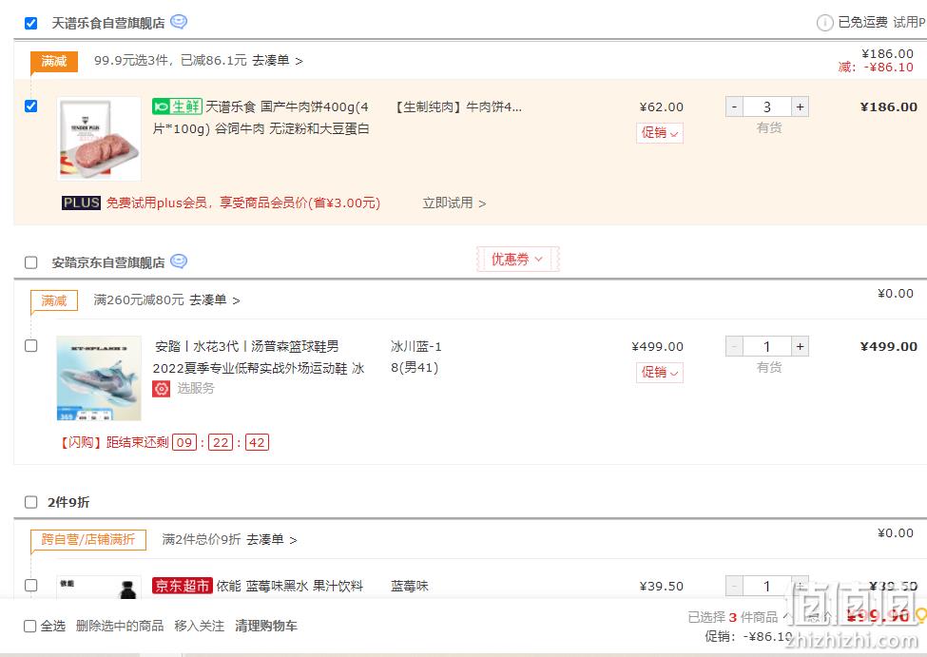Click the 依能 drink quantity field
927x657 pixels.
[x=766, y=586]
